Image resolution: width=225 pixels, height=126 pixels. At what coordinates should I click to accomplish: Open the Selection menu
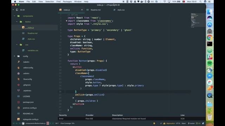[50, 1]
